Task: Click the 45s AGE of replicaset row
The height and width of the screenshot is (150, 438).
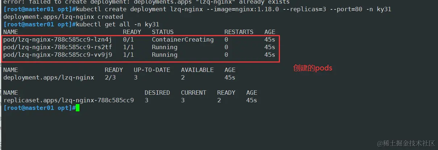Action: (x=252, y=100)
